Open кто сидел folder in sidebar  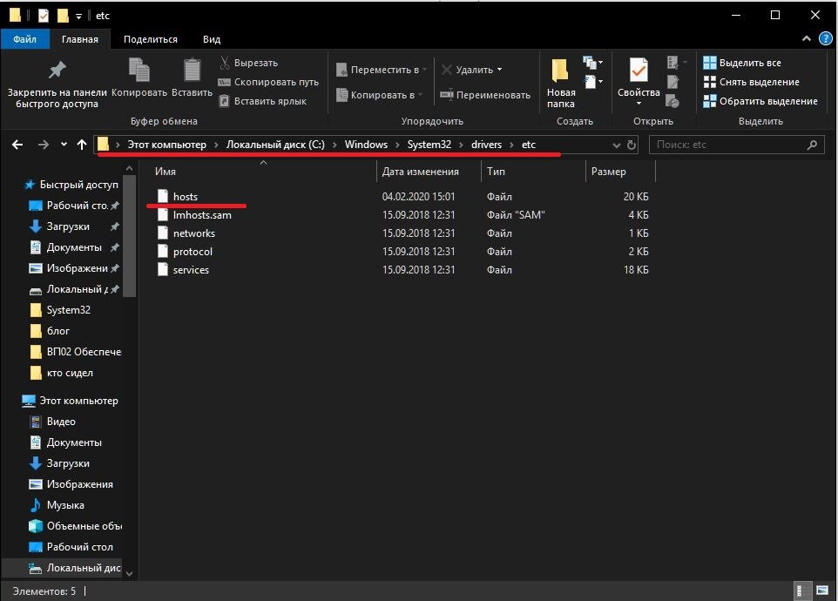(62, 373)
